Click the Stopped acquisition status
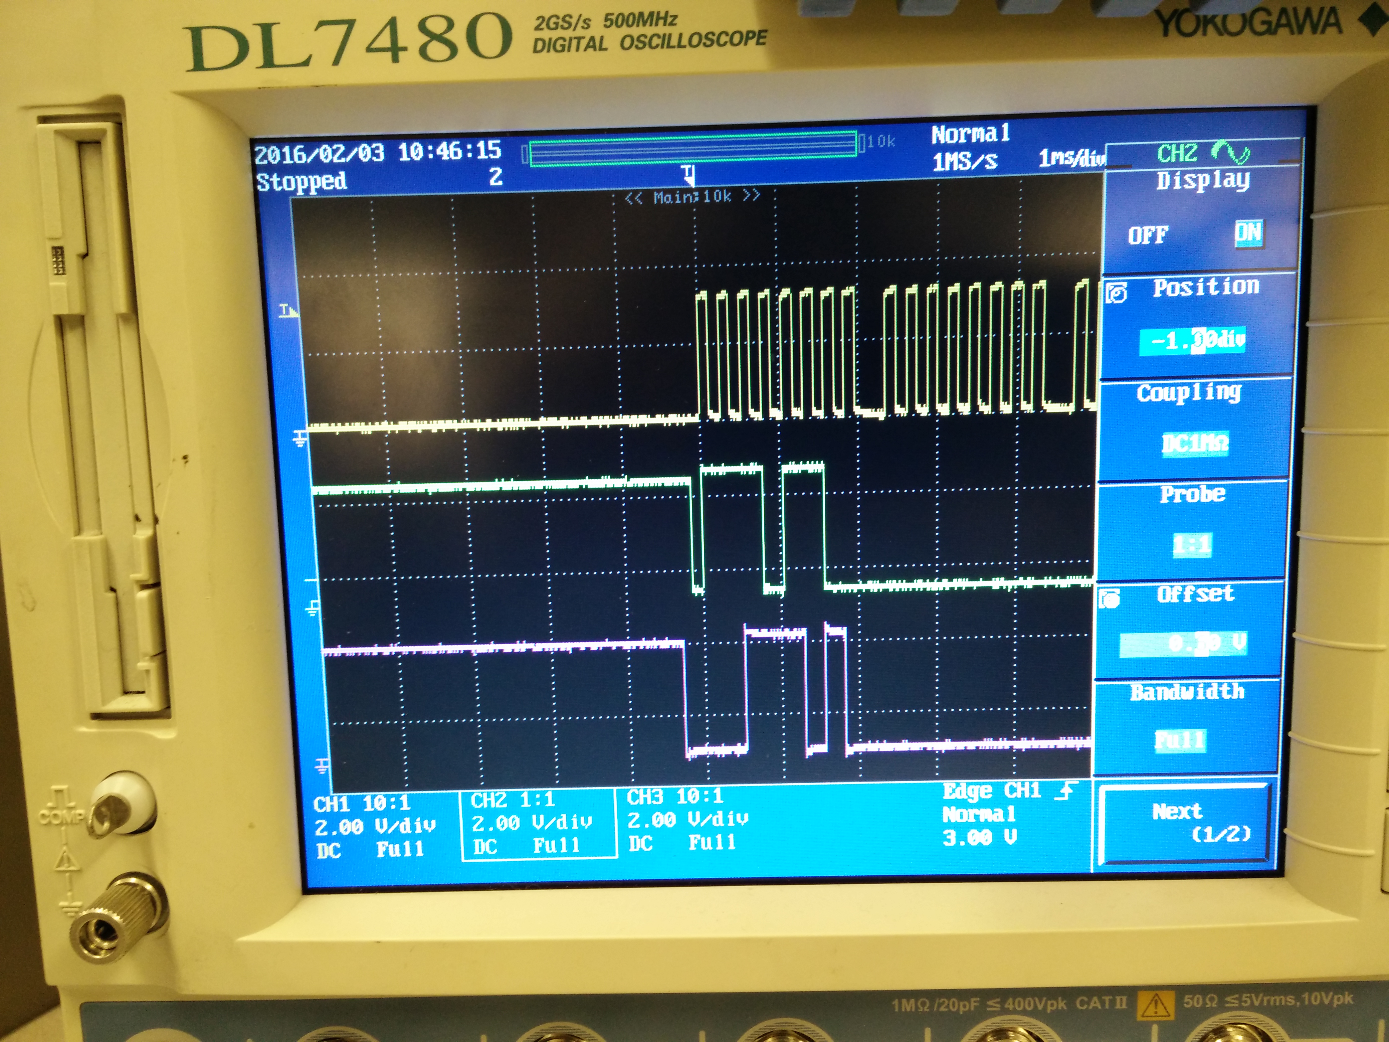1389x1042 pixels. click(x=302, y=182)
